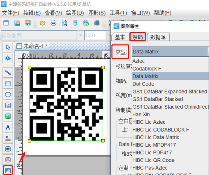209x175 pixels.
Task: Toggle the grid display icon
Action: click(97, 23)
